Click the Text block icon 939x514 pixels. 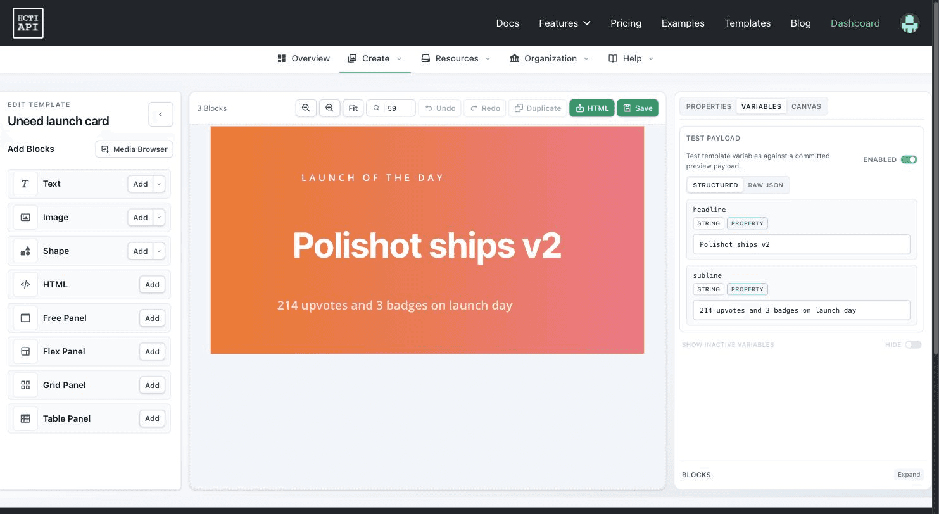click(25, 184)
